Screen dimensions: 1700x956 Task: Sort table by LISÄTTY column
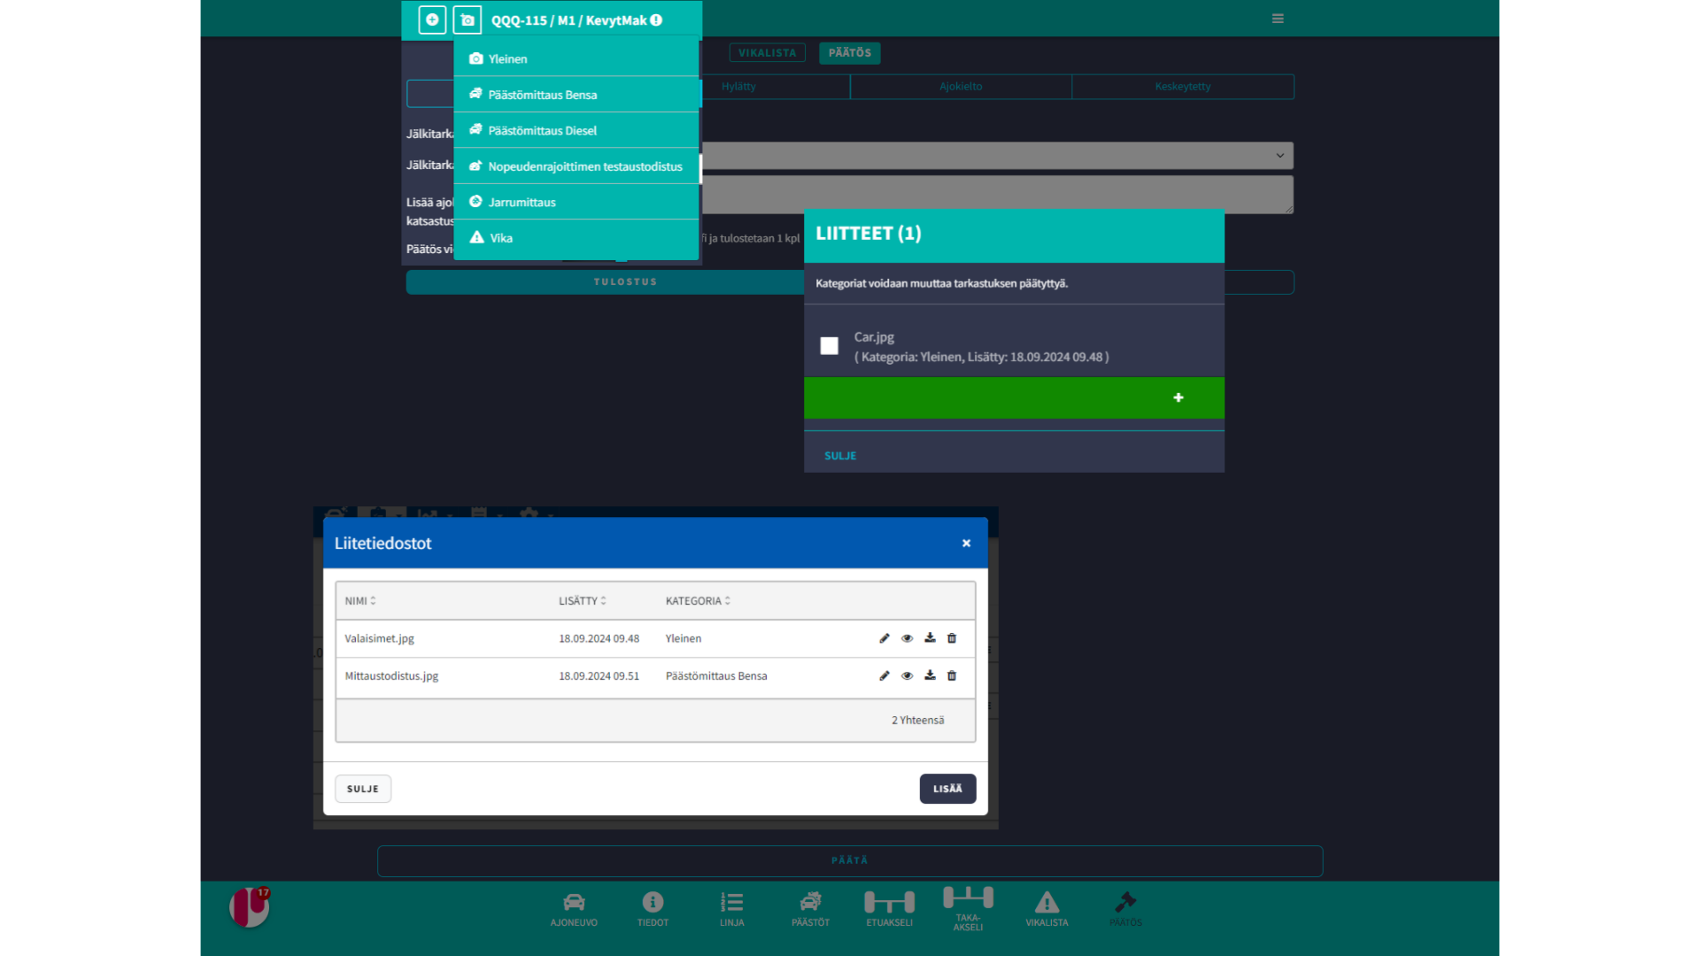583,601
